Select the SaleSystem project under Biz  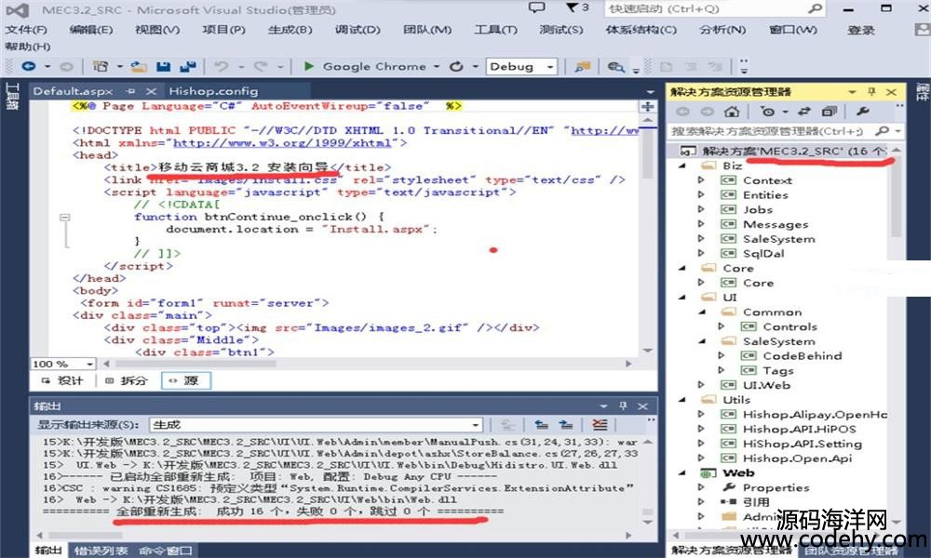coord(778,238)
